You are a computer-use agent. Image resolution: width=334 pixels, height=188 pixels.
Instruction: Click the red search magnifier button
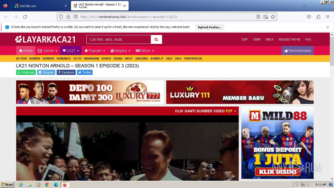click(156, 39)
